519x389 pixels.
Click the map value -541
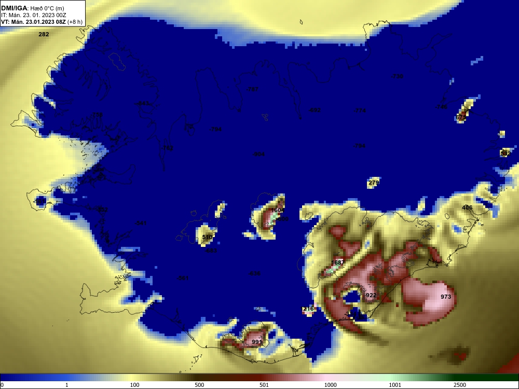click(x=141, y=223)
